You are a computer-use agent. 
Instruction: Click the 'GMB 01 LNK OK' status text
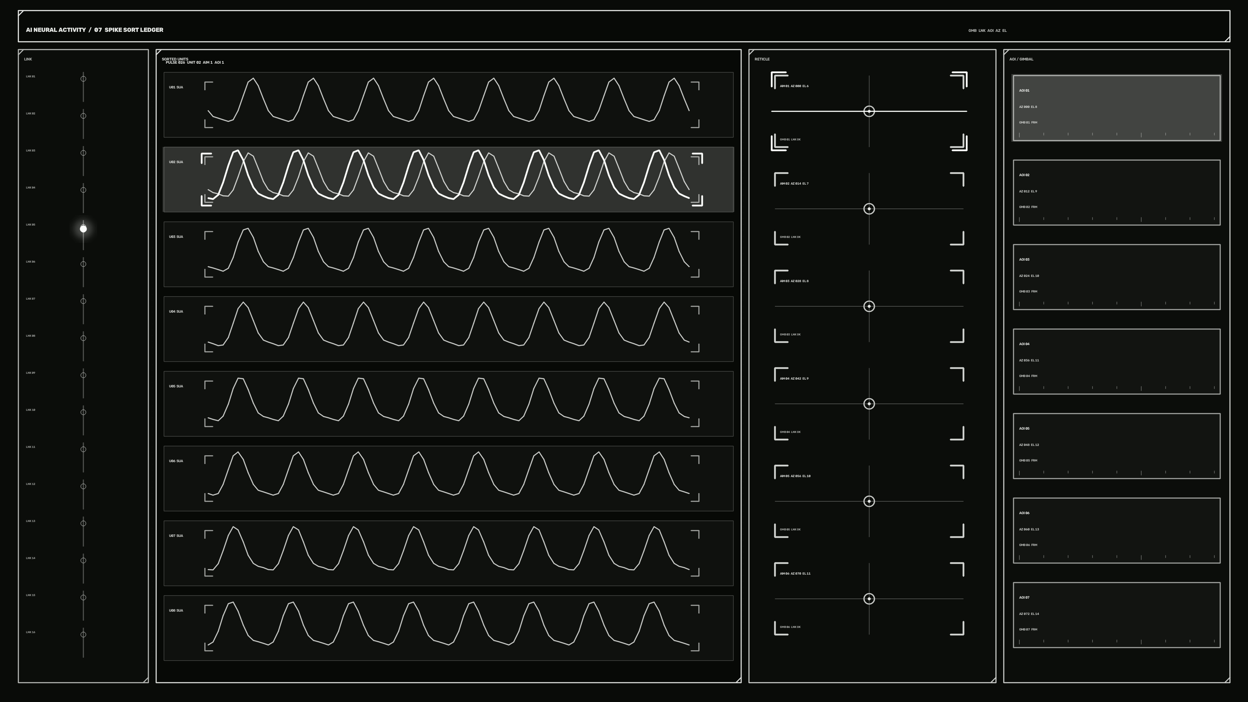tap(790, 139)
